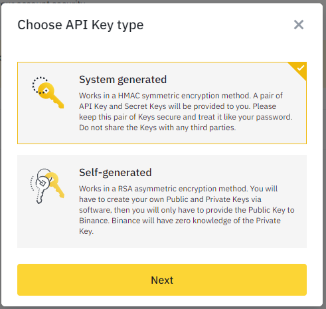326x309 pixels.
Task: Click the yellow key icon for System generated
Action: 48,93
